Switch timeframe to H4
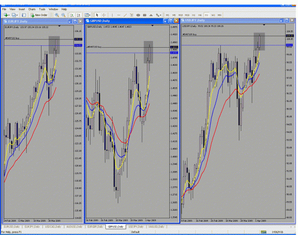 tap(200, 15)
